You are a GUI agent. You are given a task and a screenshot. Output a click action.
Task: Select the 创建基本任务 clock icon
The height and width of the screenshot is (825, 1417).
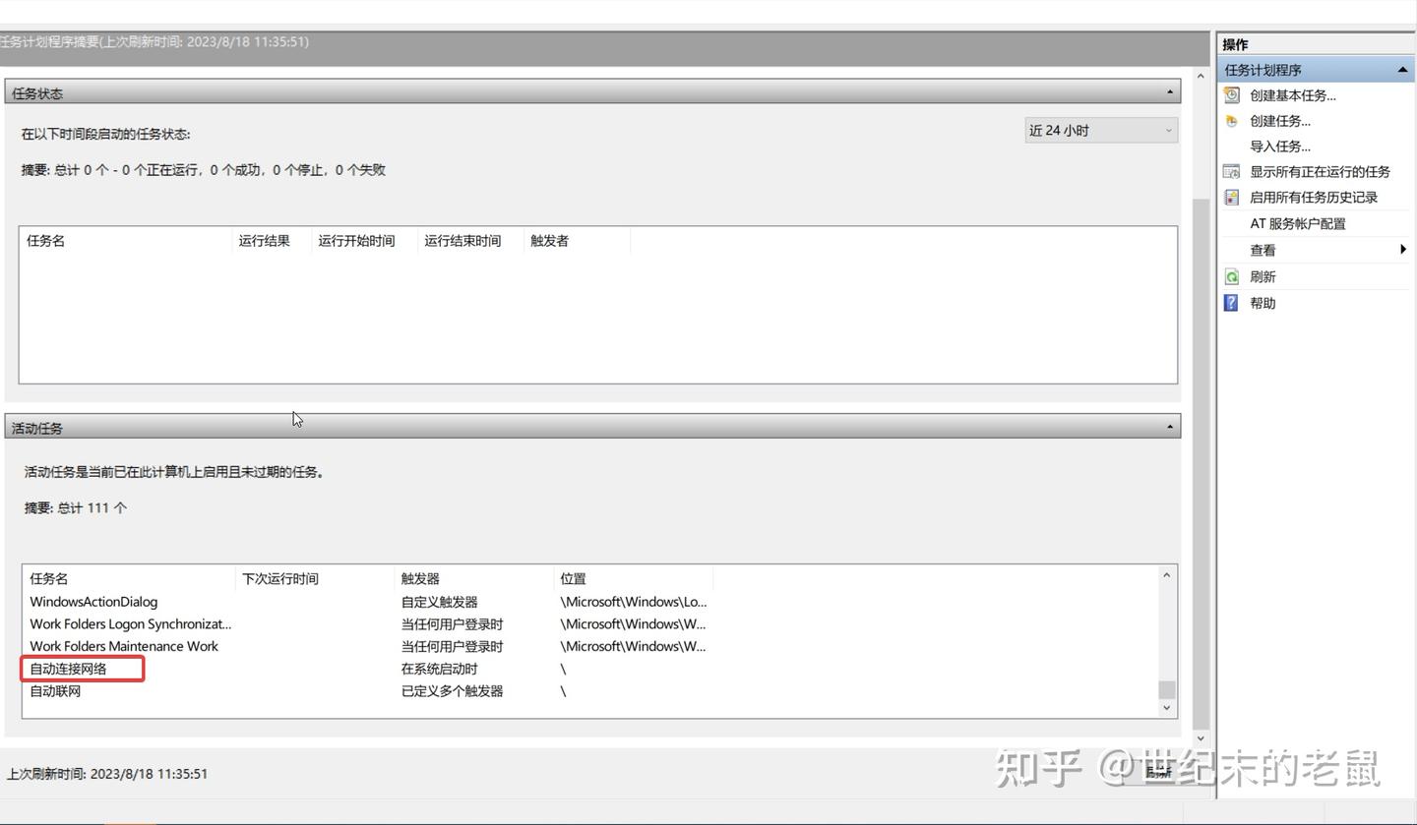[x=1231, y=94]
